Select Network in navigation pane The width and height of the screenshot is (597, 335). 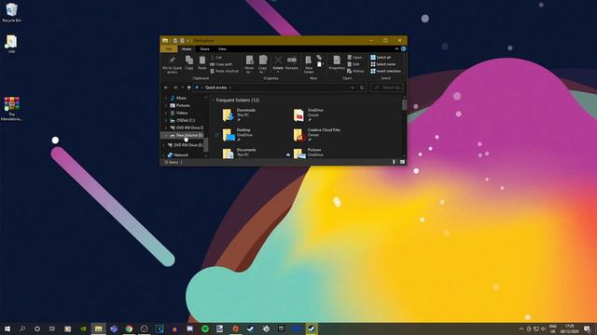(178, 155)
